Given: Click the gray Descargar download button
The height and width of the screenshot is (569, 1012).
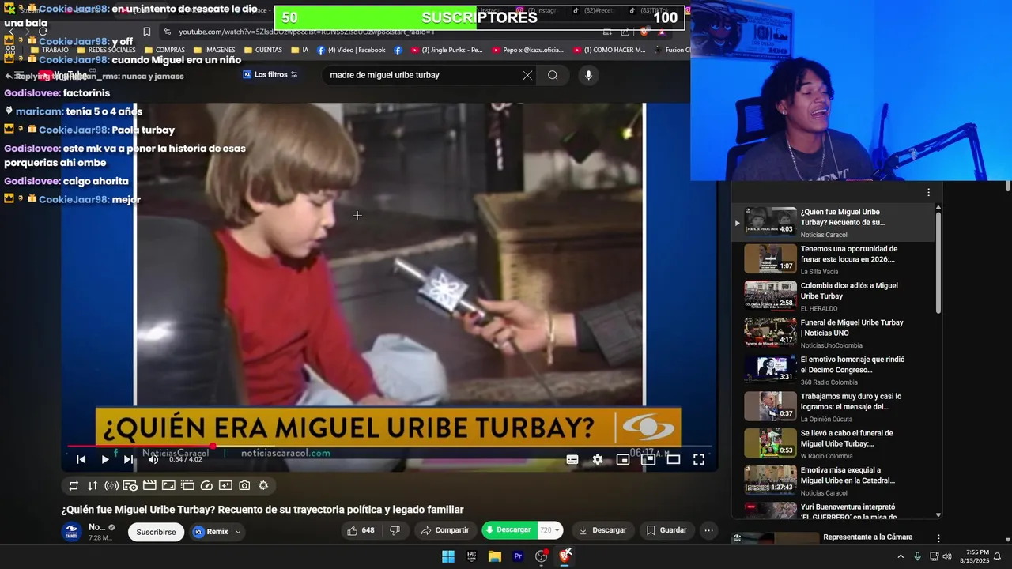Looking at the screenshot, I should 602,530.
